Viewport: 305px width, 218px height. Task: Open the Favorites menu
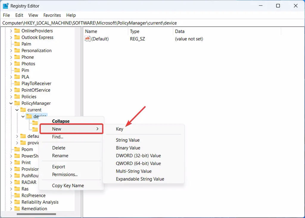(x=52, y=15)
